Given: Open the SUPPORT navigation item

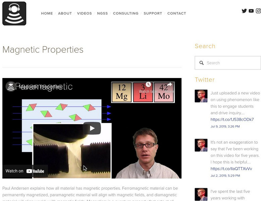Looking at the screenshot, I should [153, 13].
